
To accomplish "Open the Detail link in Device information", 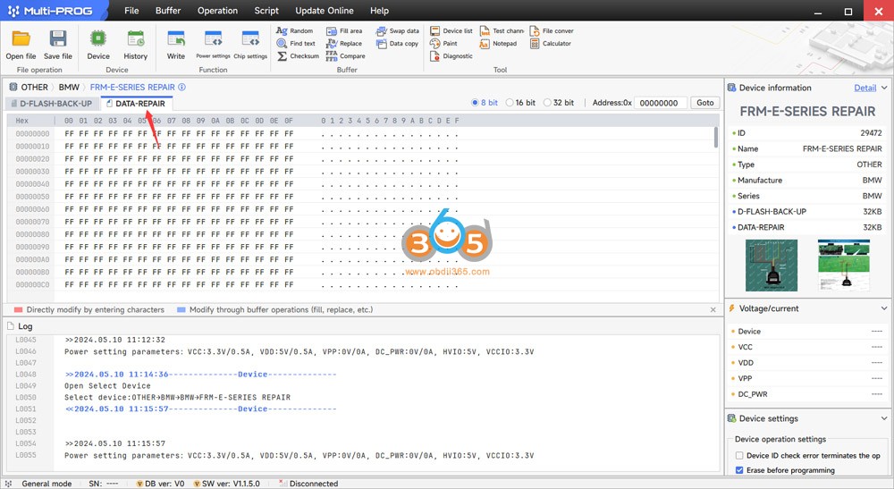I will click(864, 88).
